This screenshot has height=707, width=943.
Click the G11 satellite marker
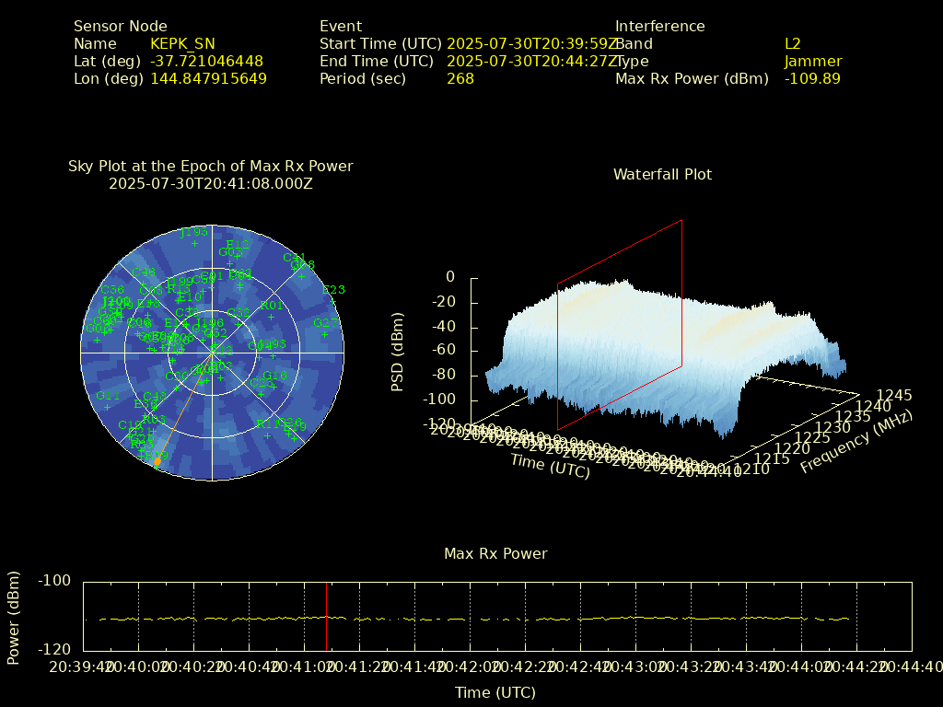pyautogui.click(x=107, y=407)
